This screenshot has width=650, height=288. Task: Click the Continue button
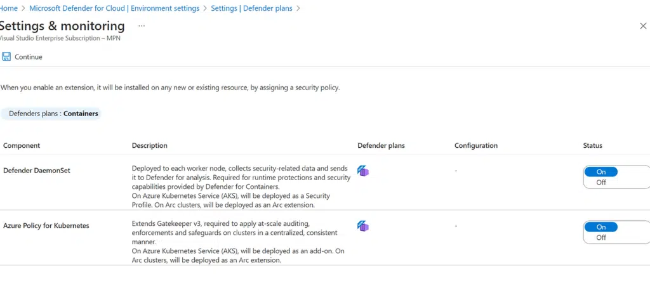[22, 56]
